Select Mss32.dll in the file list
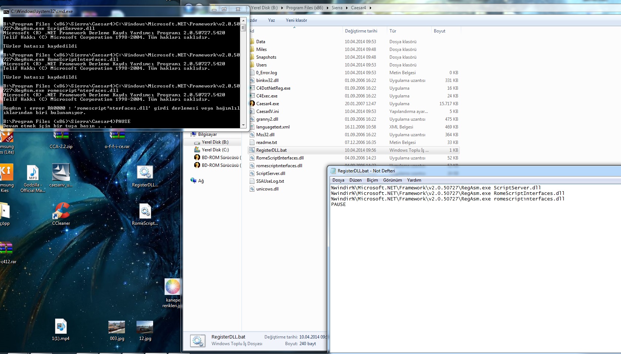Viewport: 621px width, 354px height. point(266,135)
